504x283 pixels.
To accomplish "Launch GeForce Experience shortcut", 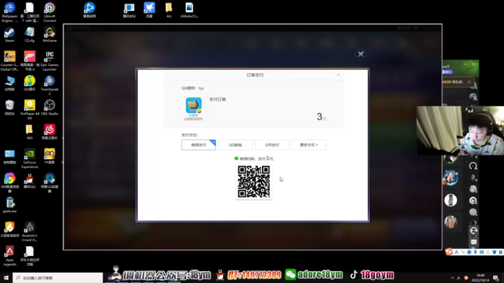I will coord(29,158).
